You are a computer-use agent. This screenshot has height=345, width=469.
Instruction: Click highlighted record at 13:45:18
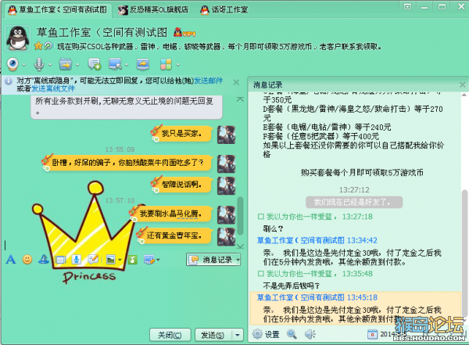(x=355, y=308)
